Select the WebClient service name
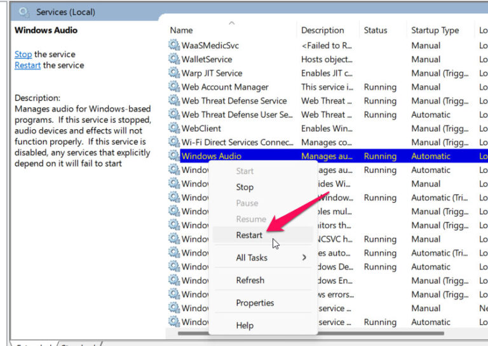The image size is (488, 346). pyautogui.click(x=201, y=129)
